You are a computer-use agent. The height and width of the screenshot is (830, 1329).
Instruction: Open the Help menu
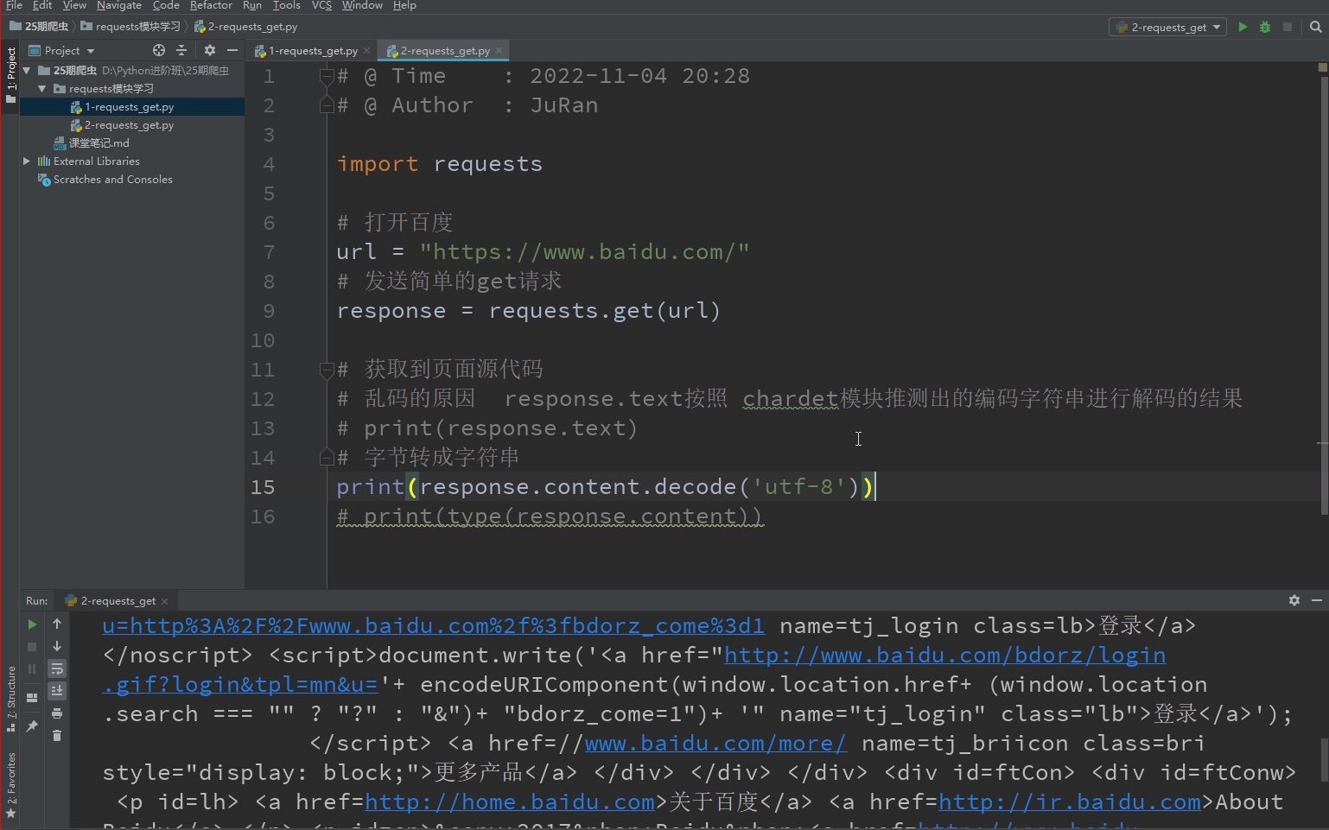pos(404,5)
